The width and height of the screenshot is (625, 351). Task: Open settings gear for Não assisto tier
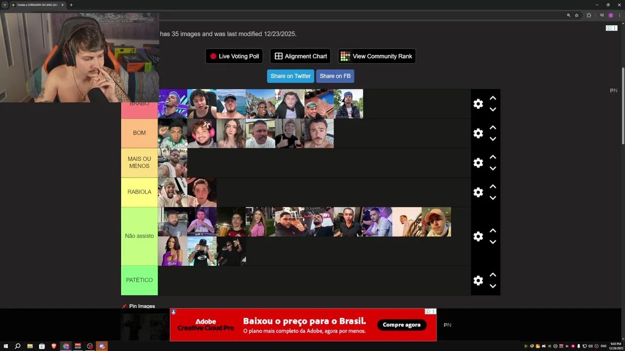point(478,236)
